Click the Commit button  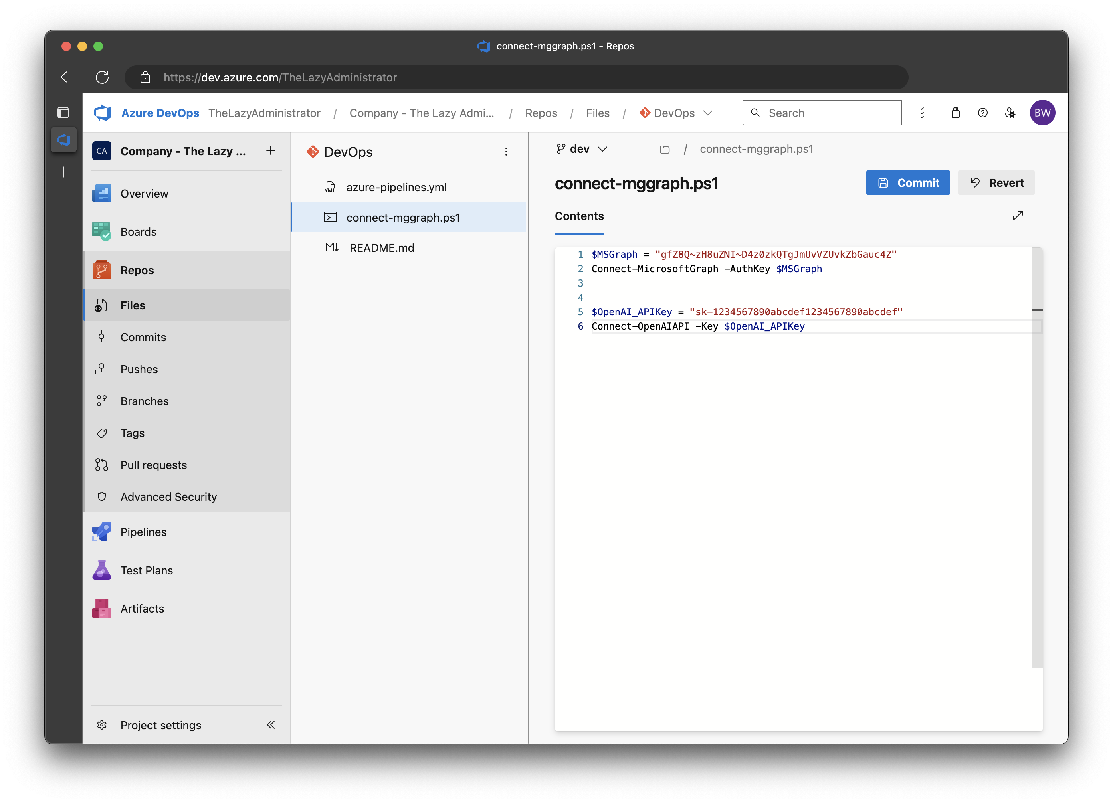[x=907, y=182]
